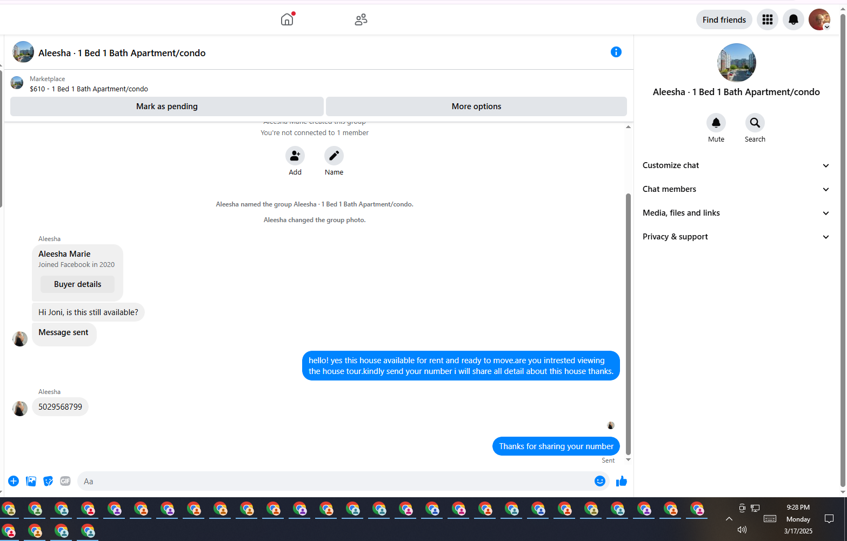Image resolution: width=847 pixels, height=541 pixels.
Task: Add people to the group chat
Action: (295, 156)
